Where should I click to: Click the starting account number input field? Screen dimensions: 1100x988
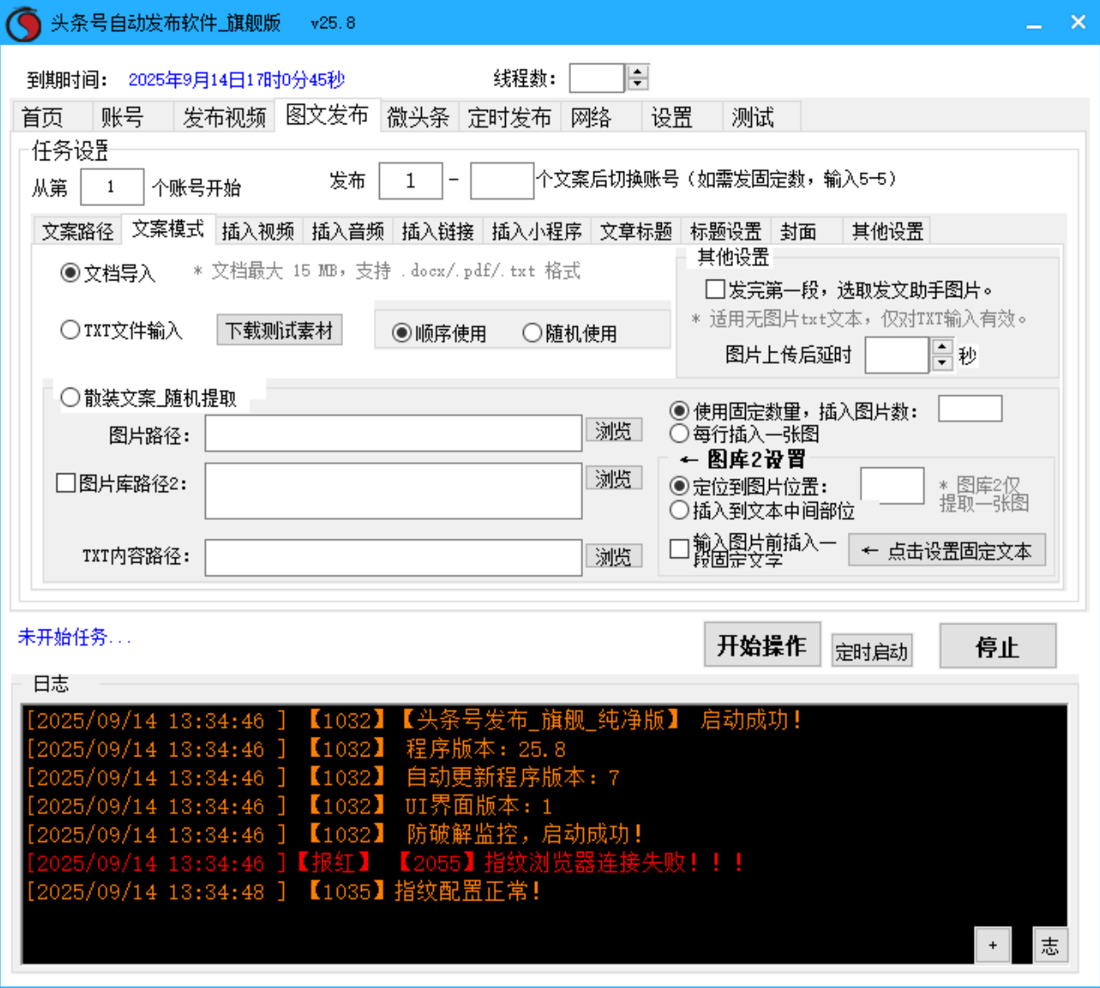pos(111,186)
